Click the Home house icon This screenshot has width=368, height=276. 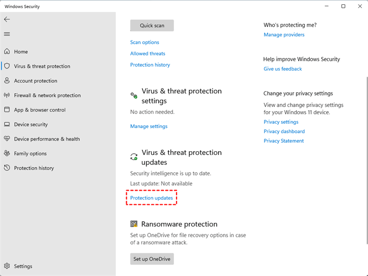(x=7, y=52)
